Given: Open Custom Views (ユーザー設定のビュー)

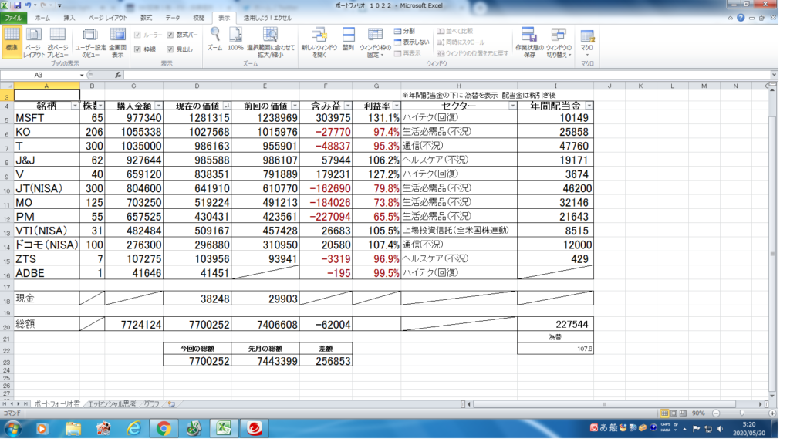Looking at the screenshot, I should pyautogui.click(x=91, y=42).
